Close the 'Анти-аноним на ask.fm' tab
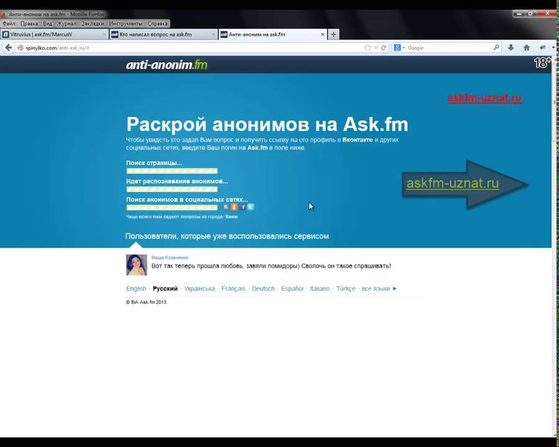The image size is (559, 447). coord(322,35)
